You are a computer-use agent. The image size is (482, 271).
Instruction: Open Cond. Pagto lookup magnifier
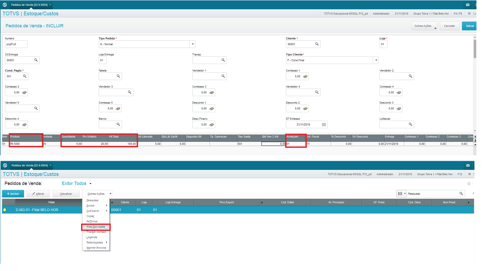(x=25, y=76)
